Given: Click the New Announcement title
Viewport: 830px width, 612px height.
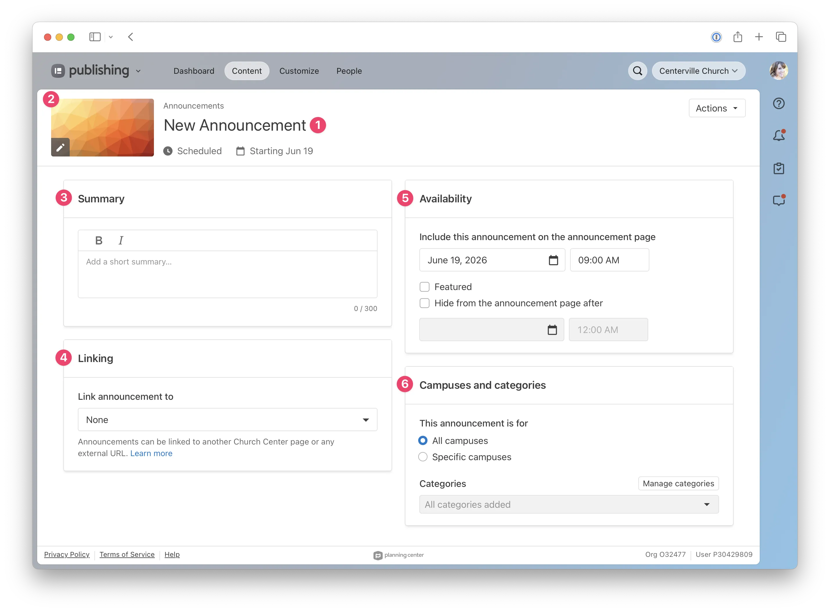Looking at the screenshot, I should pyautogui.click(x=235, y=125).
